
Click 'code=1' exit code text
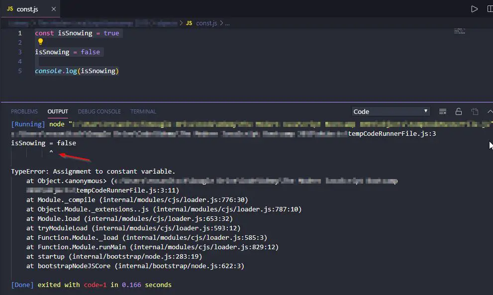pos(95,285)
